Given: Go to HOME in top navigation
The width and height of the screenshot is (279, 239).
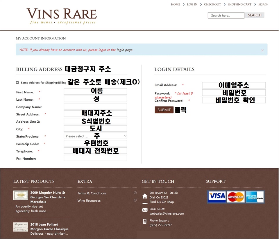Looking at the screenshot, I should click(176, 4).
